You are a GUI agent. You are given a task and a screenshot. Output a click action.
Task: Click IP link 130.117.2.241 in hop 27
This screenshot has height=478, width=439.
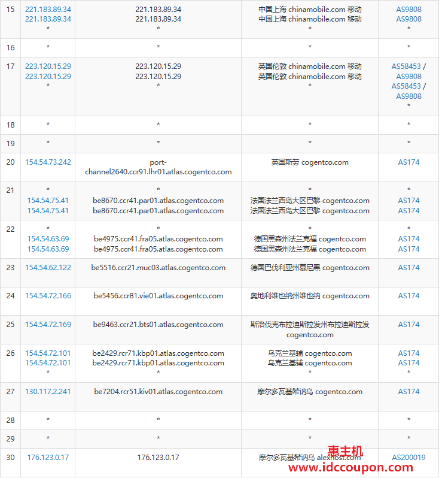[x=48, y=391]
